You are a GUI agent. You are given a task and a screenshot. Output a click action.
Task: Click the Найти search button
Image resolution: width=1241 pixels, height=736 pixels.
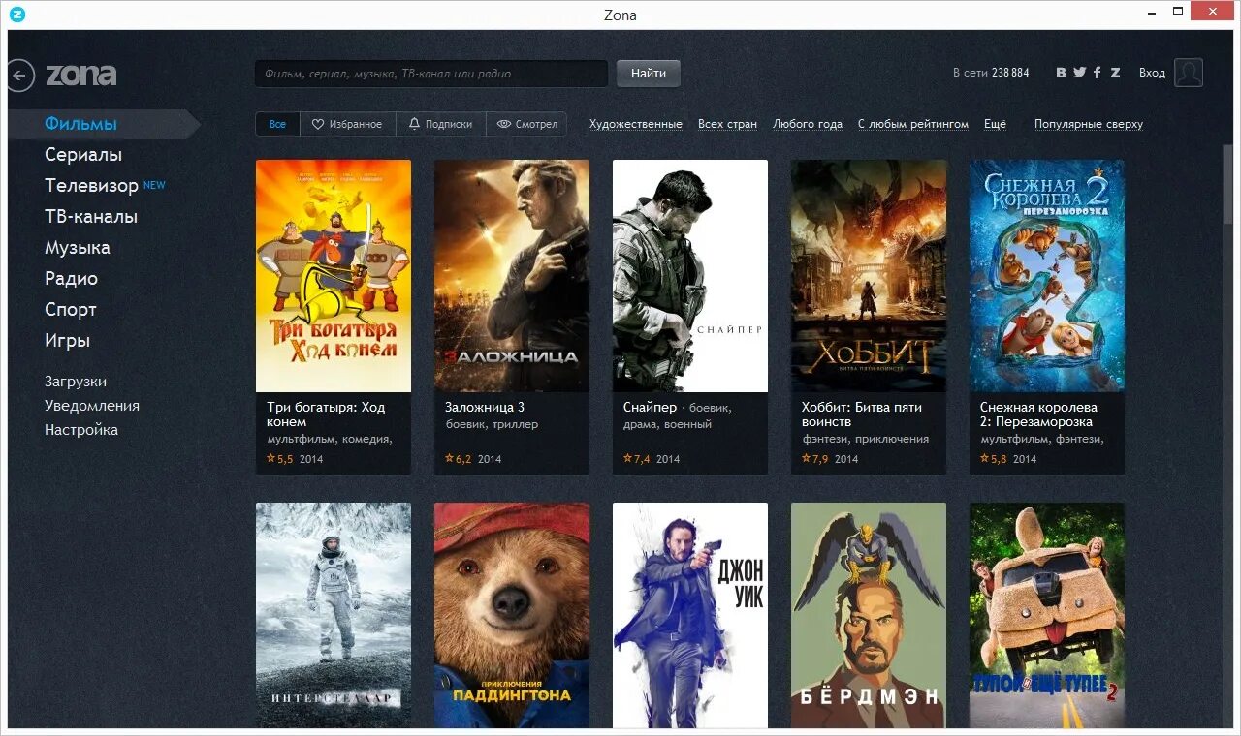pyautogui.click(x=649, y=74)
